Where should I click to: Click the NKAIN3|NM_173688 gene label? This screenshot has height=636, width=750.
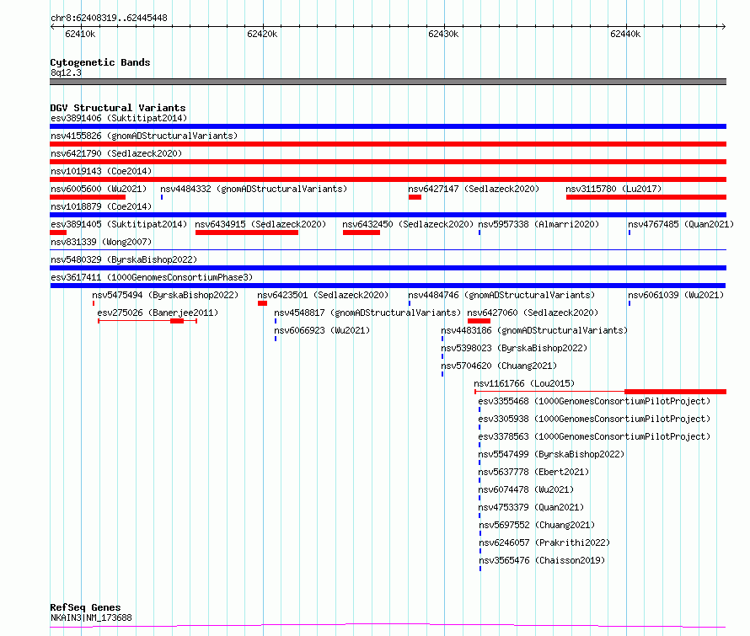(91, 617)
